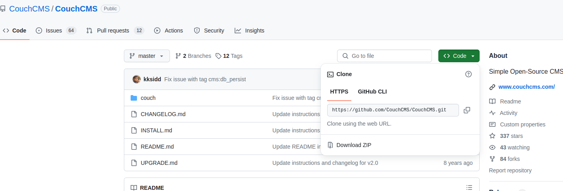Viewport: 563px width, 191px height.
Task: Copy clone URL to clipboard
Action: click(x=467, y=110)
